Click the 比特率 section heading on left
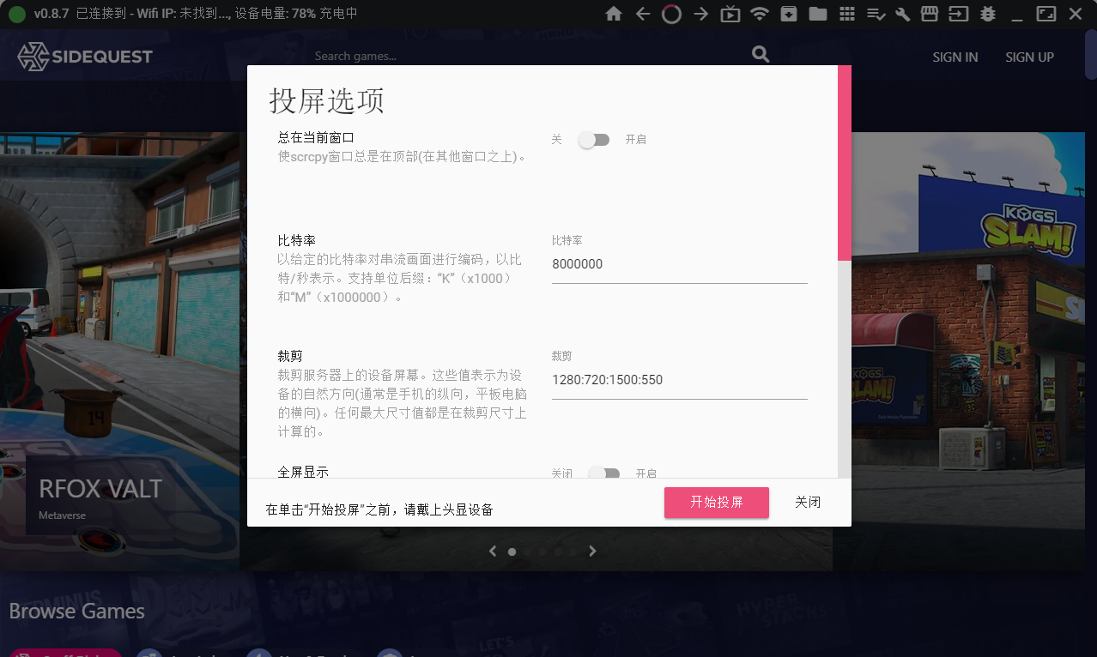The width and height of the screenshot is (1097, 657). point(297,241)
